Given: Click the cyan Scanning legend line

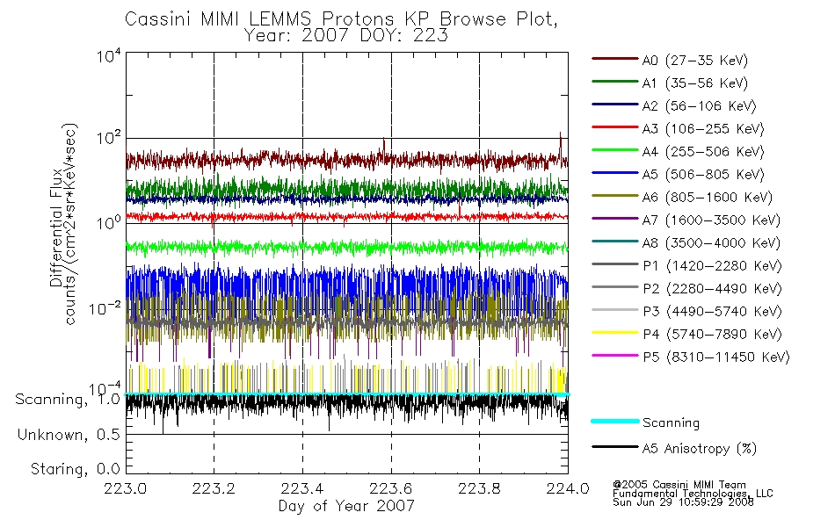Looking at the screenshot, I should (x=615, y=421).
